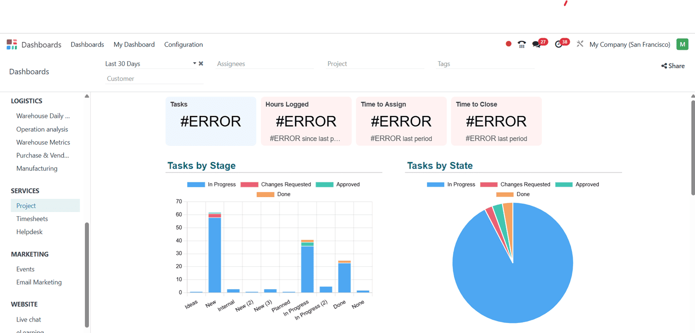Switch company: My Company (San Francisco)

(x=630, y=44)
